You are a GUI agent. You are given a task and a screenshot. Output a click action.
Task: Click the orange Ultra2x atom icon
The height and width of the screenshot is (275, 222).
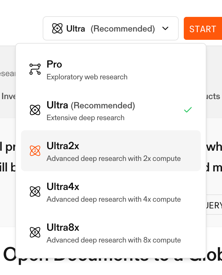(35, 151)
